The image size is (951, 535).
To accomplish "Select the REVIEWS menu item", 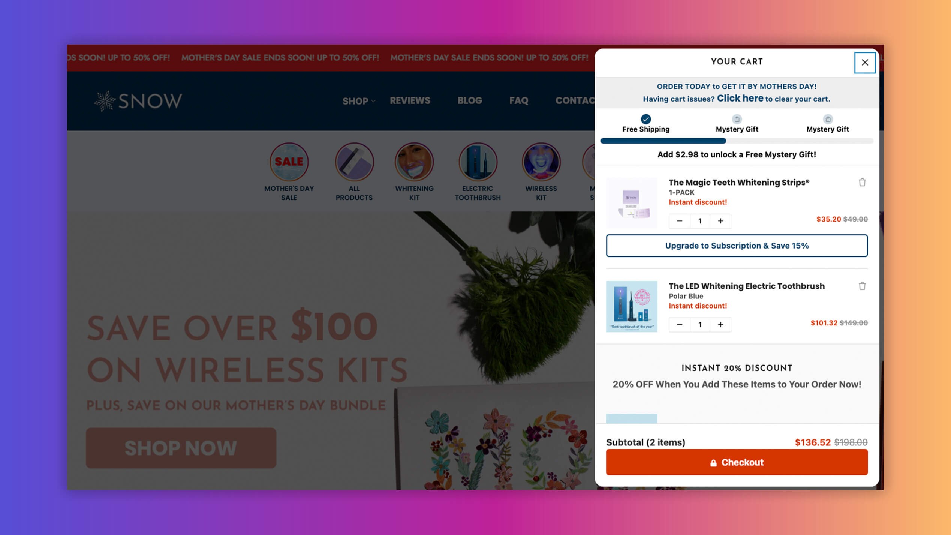I will (x=410, y=100).
